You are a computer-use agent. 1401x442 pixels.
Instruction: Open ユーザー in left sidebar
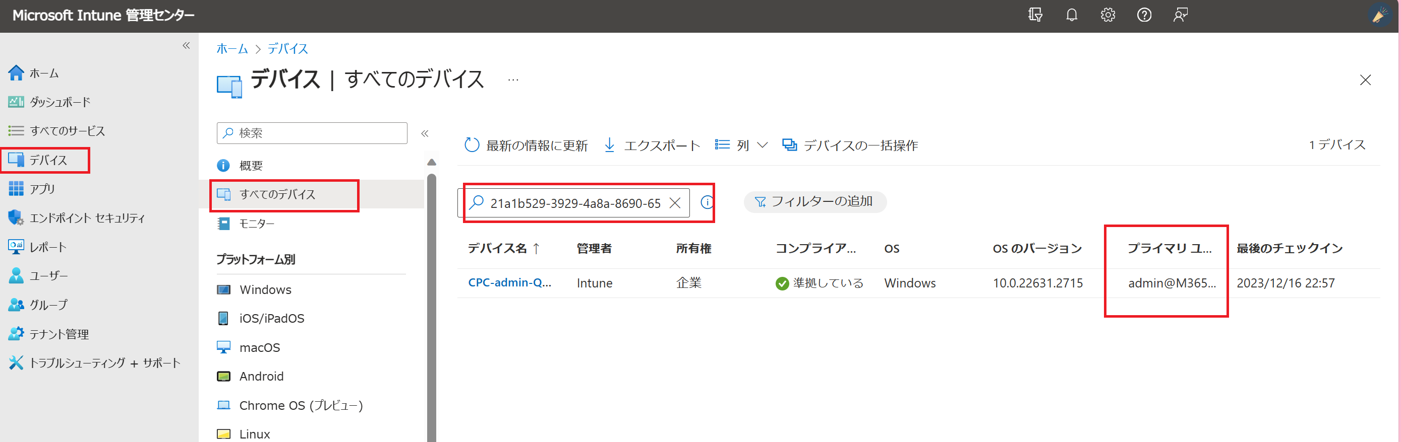click(37, 276)
